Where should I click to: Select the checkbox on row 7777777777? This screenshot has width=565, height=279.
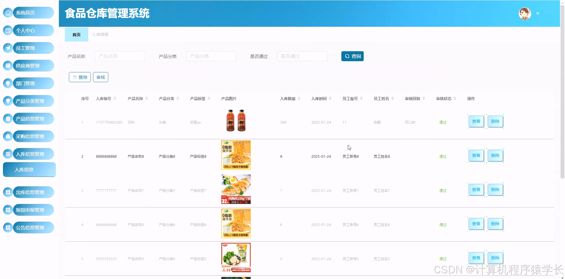[69, 190]
